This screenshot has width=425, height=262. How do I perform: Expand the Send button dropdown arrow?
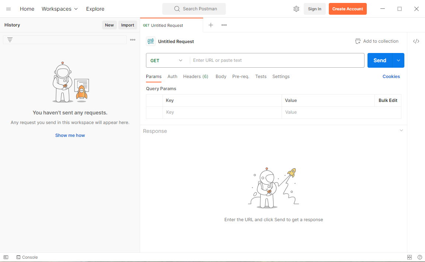(398, 60)
